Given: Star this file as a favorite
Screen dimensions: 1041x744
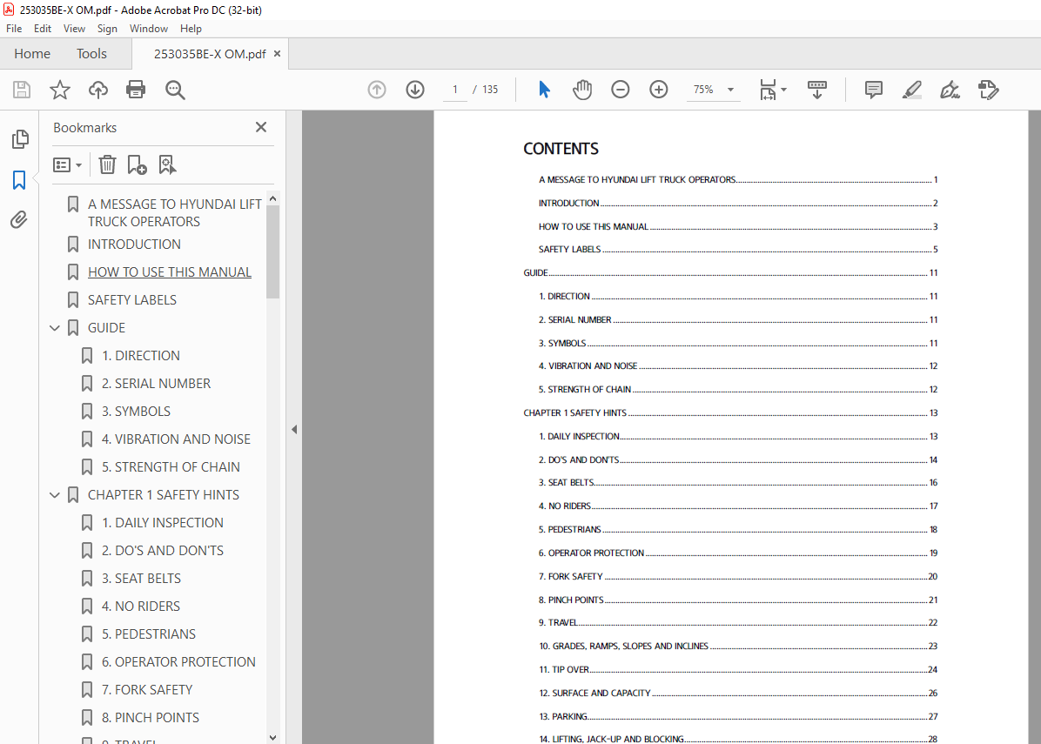Looking at the screenshot, I should pyautogui.click(x=60, y=90).
